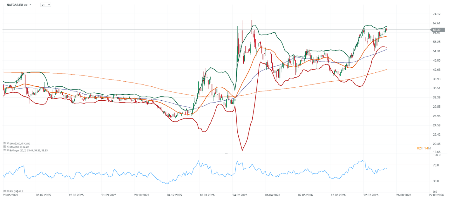Click the 26.08.2026 date label

point(403,195)
